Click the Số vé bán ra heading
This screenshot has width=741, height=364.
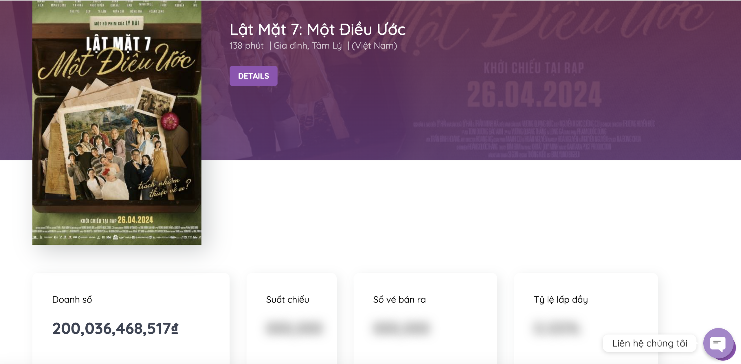(x=399, y=300)
